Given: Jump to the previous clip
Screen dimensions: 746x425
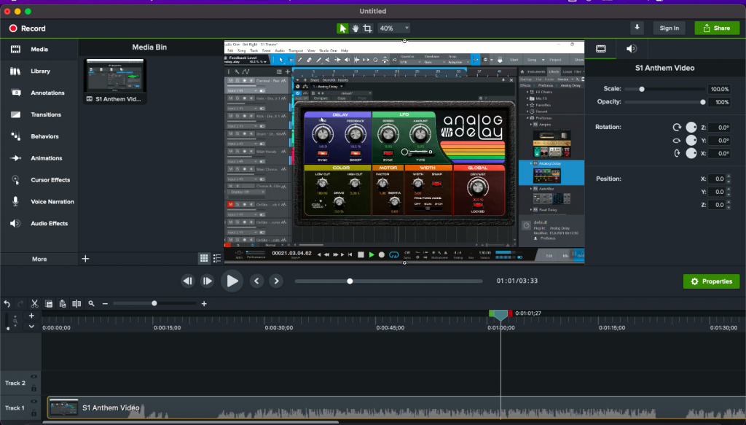Looking at the screenshot, I should click(x=257, y=281).
